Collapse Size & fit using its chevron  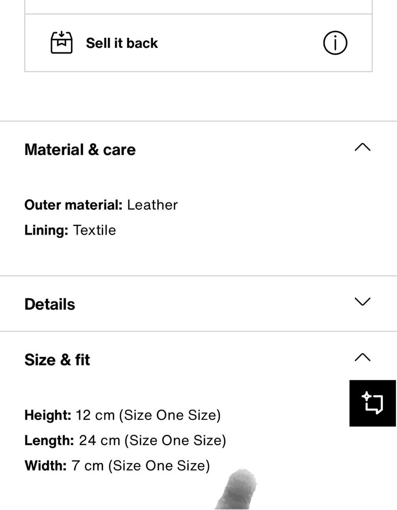[x=362, y=357]
